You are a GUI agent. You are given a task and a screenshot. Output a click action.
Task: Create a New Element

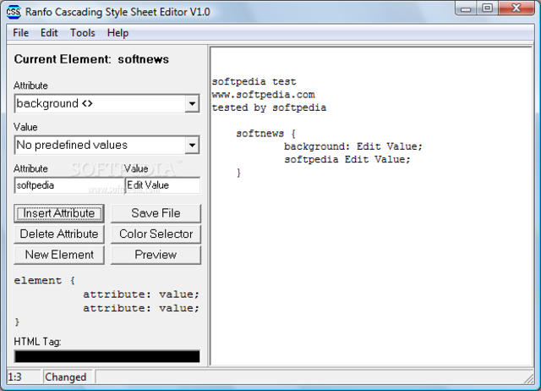59,255
